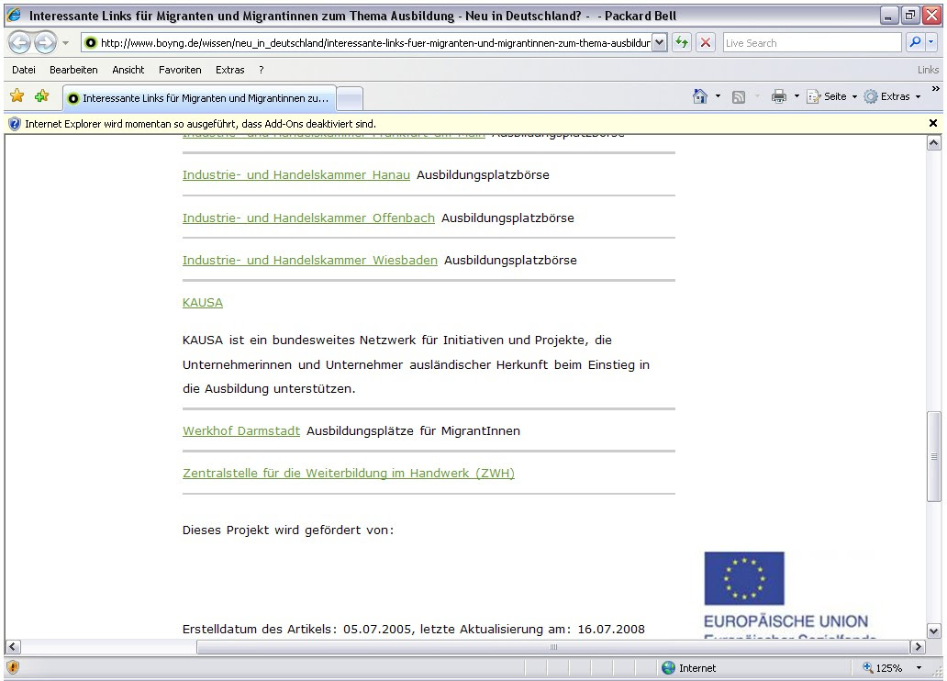Expand the Print options dropdown arrow
This screenshot has width=947, height=681.
(x=797, y=96)
